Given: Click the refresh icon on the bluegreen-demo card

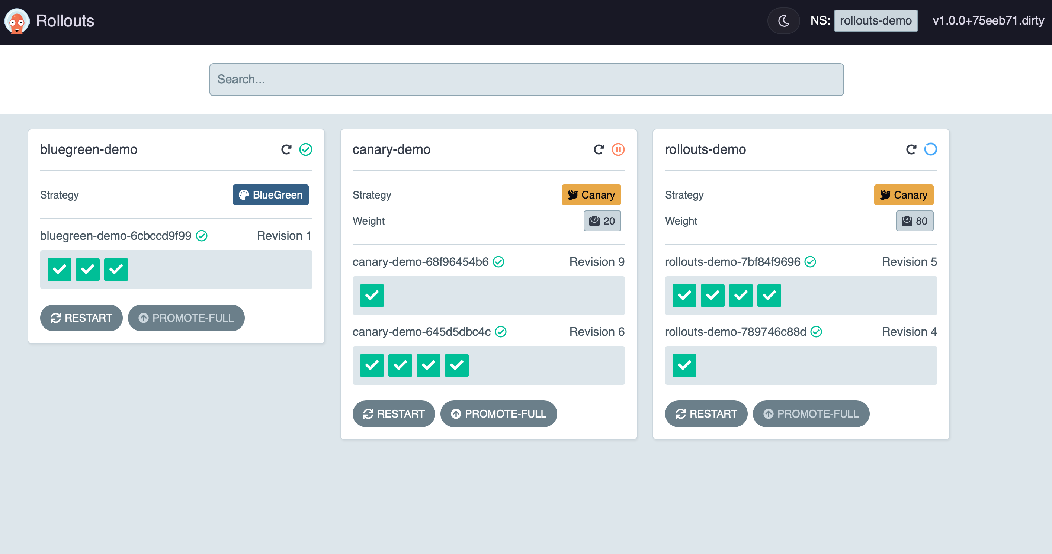Looking at the screenshot, I should (286, 149).
